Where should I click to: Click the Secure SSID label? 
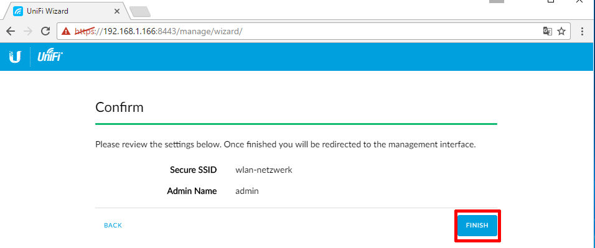pyautogui.click(x=193, y=170)
